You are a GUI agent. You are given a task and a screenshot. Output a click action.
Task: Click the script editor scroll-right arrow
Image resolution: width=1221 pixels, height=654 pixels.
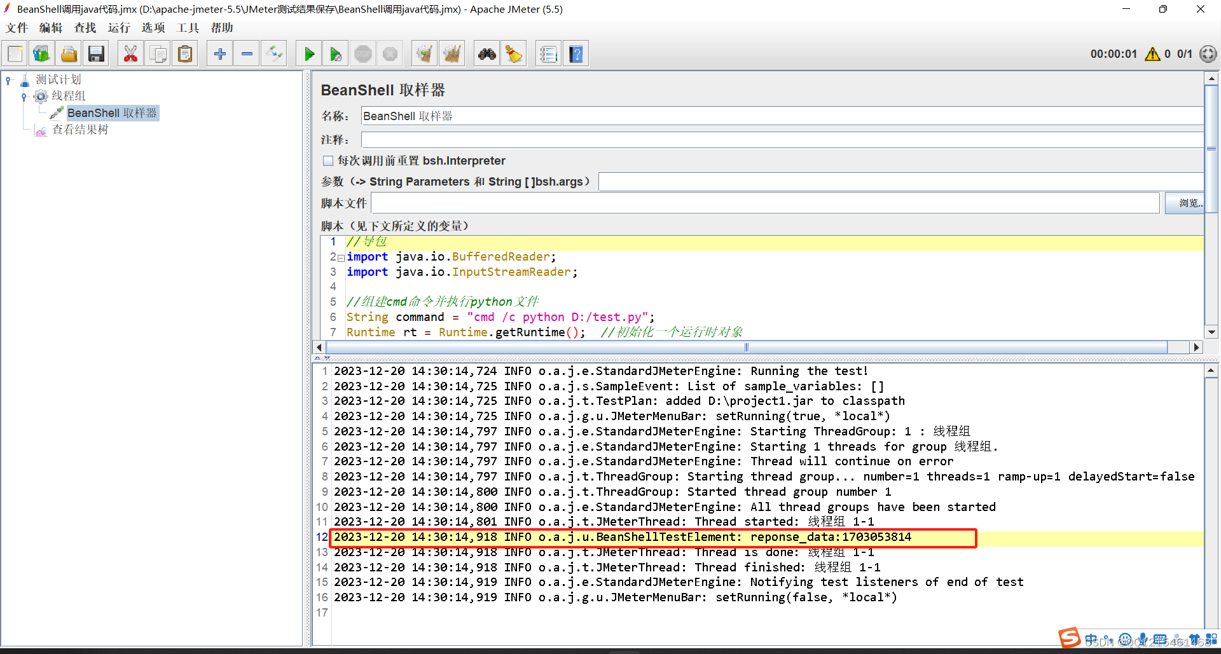click(1196, 348)
